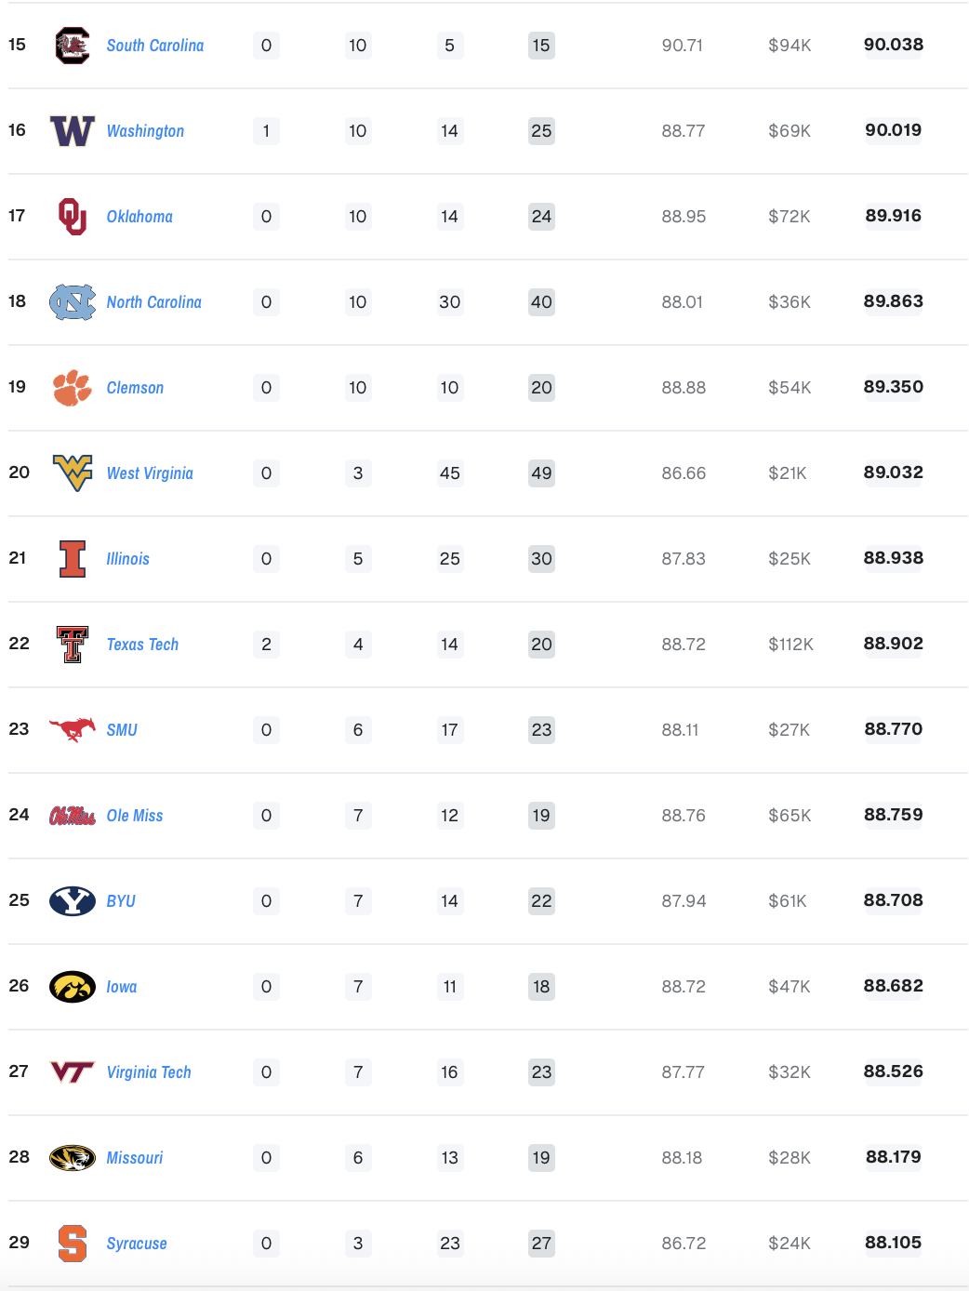Screen dimensions: 969x1291
Task: Click Texas Tech's five-star count 2
Action: [x=266, y=645]
